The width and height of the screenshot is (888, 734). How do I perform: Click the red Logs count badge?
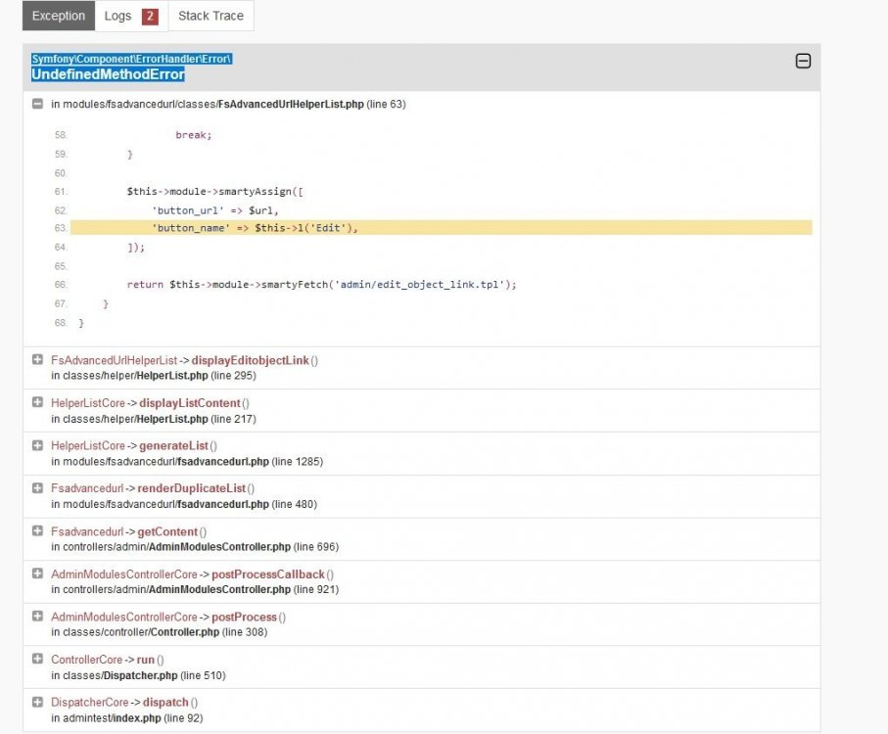point(150,16)
